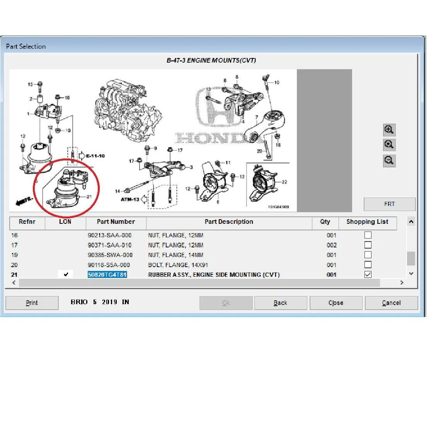
Task: Click part 22 mount in the diagram
Action: [263, 184]
